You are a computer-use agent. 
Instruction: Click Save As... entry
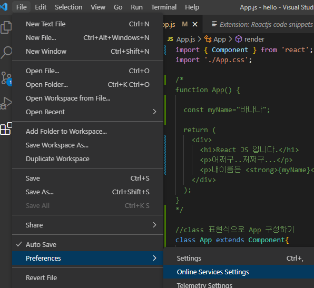pos(87,192)
